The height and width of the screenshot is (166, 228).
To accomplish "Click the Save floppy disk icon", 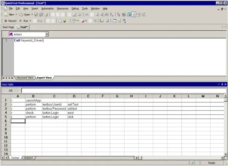I will pos(36,15).
